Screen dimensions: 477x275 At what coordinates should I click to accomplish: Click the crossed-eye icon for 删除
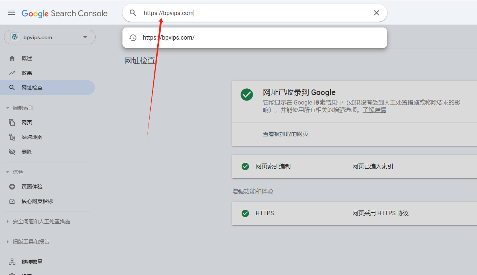tap(12, 152)
